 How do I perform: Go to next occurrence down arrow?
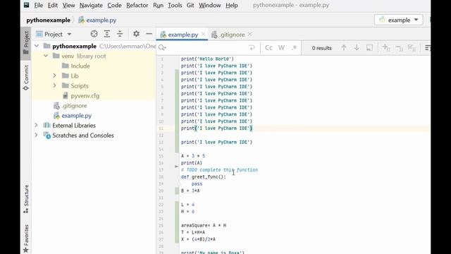point(357,48)
